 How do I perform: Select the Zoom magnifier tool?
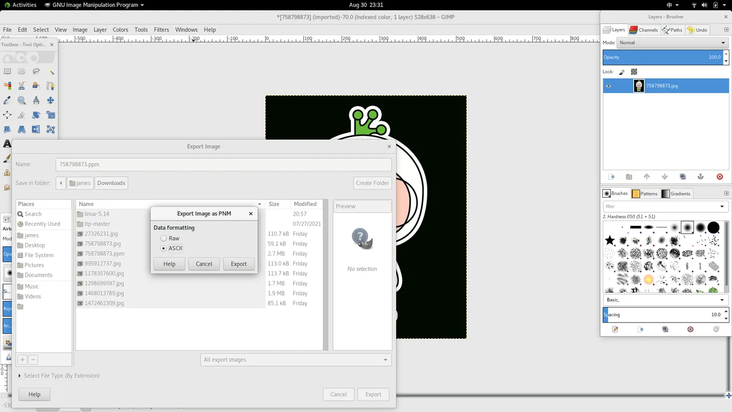pos(21,100)
